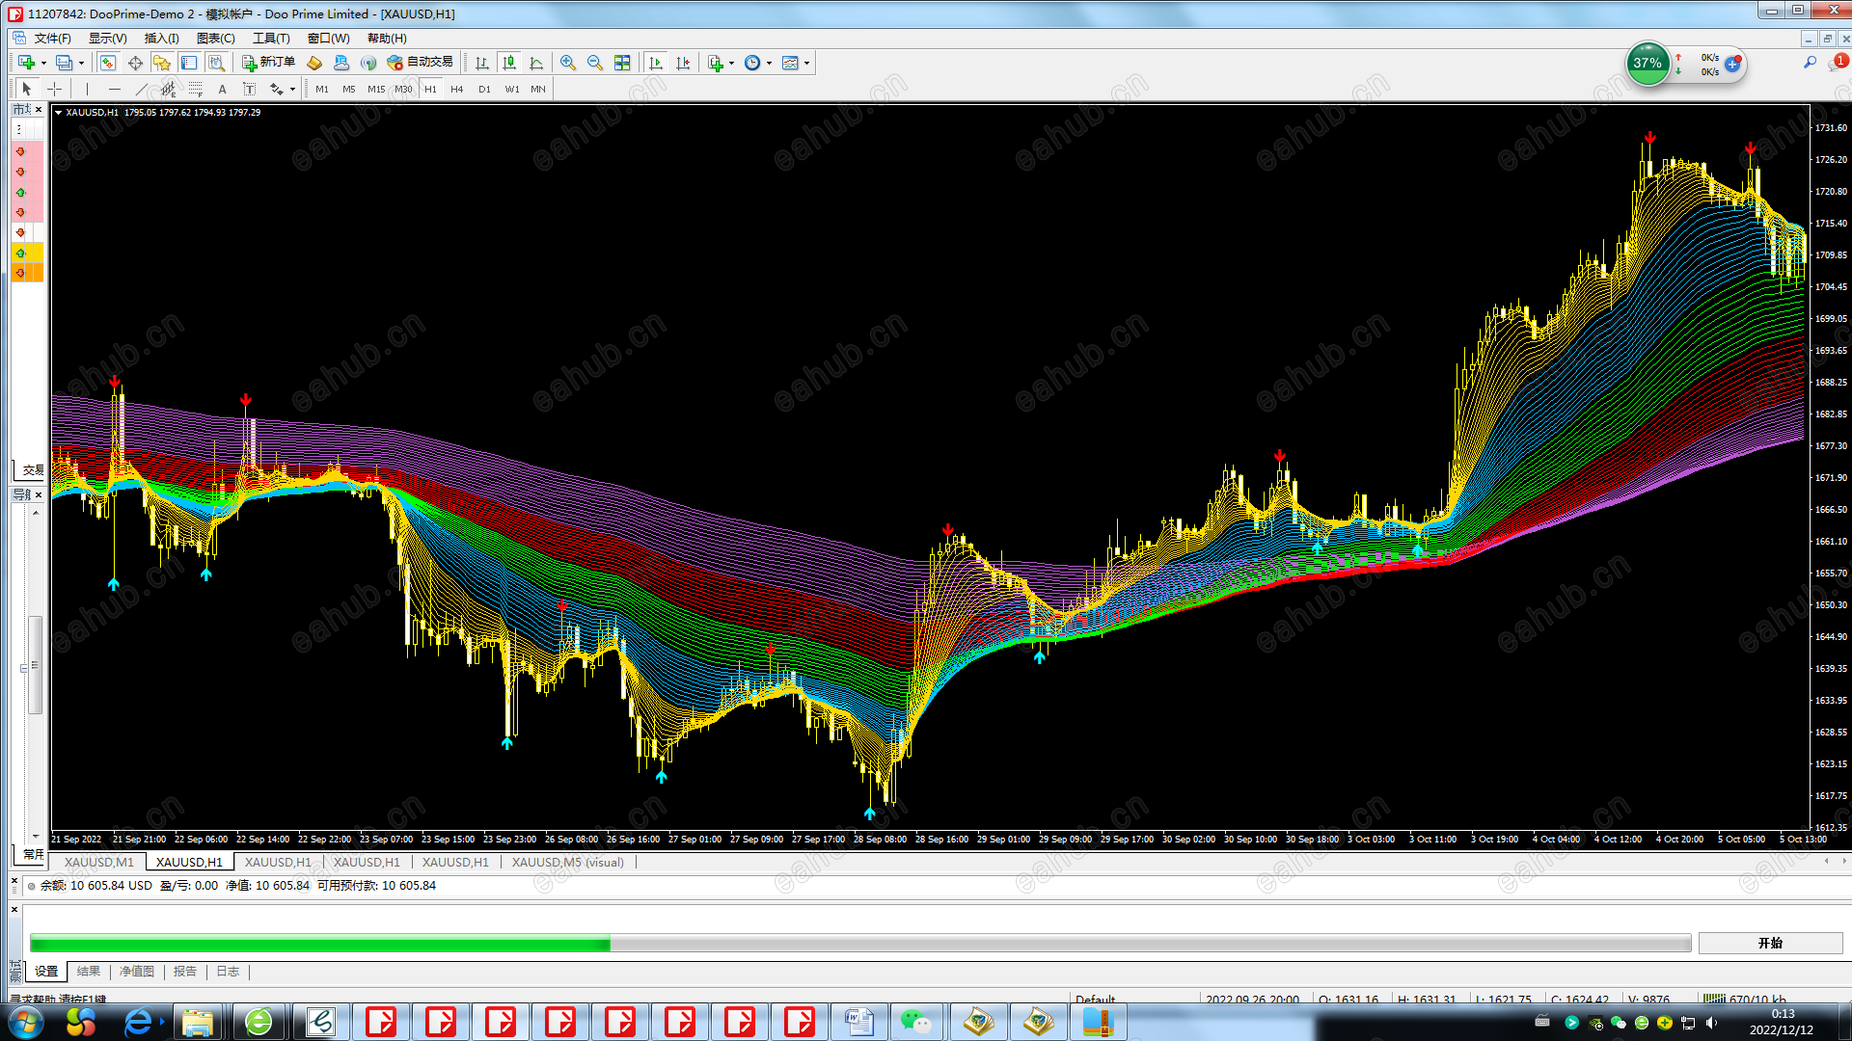Switch chart to candlestick mode
The image size is (1852, 1041).
tap(509, 63)
